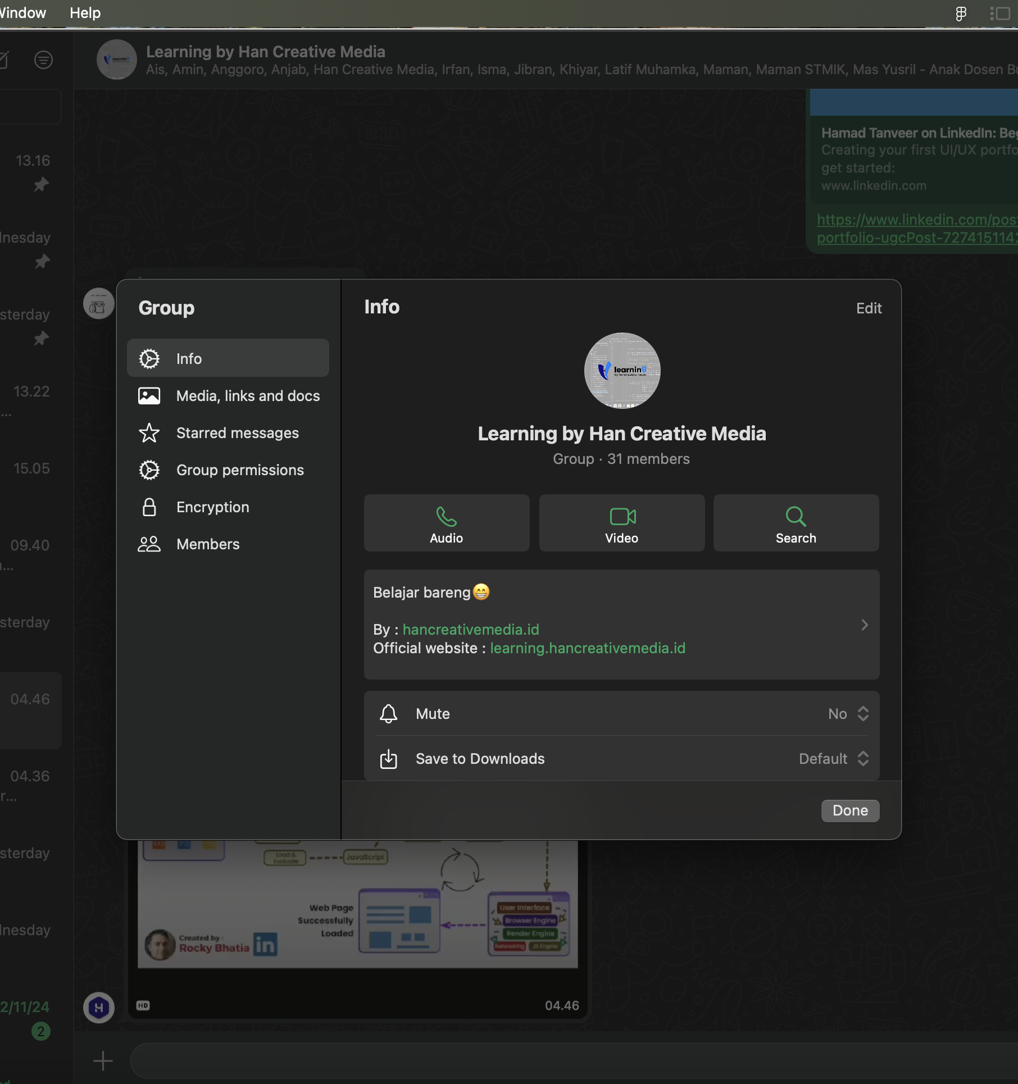Click the bell icon beside Mute
The width and height of the screenshot is (1018, 1084).
point(388,714)
